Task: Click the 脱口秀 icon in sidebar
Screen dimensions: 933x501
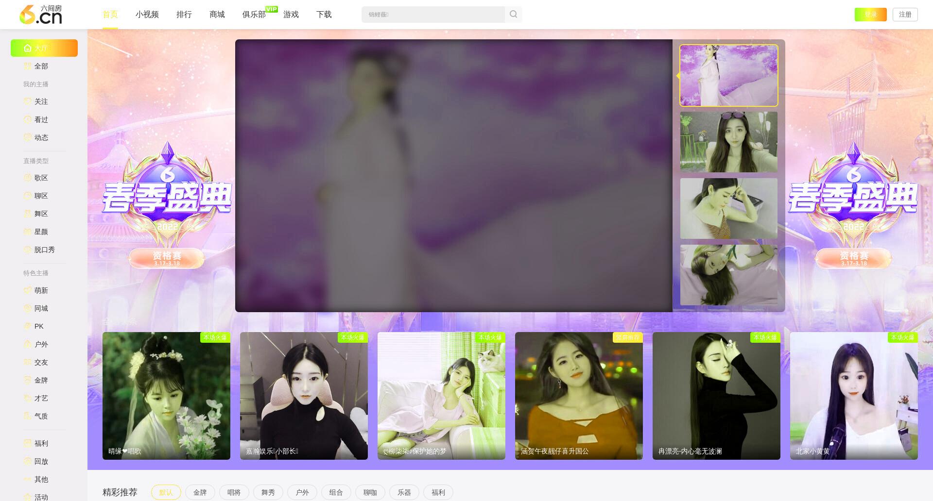Action: [28, 250]
